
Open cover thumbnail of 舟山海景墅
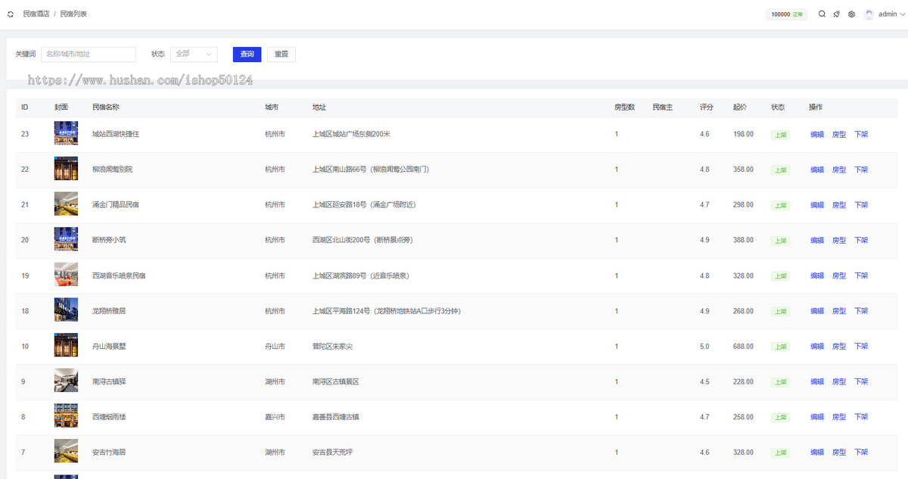tap(66, 346)
